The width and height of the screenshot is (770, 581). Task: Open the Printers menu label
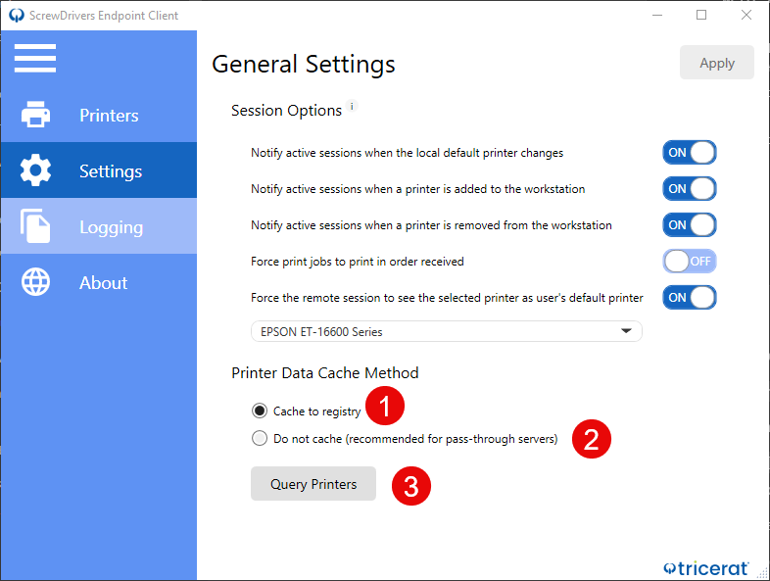tap(109, 116)
